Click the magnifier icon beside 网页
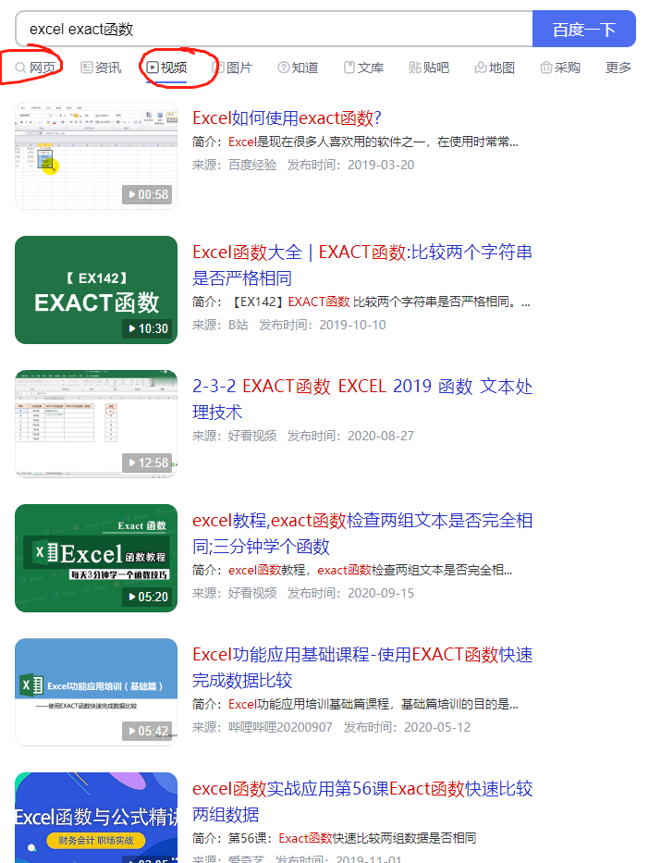649x863 pixels. click(20, 68)
